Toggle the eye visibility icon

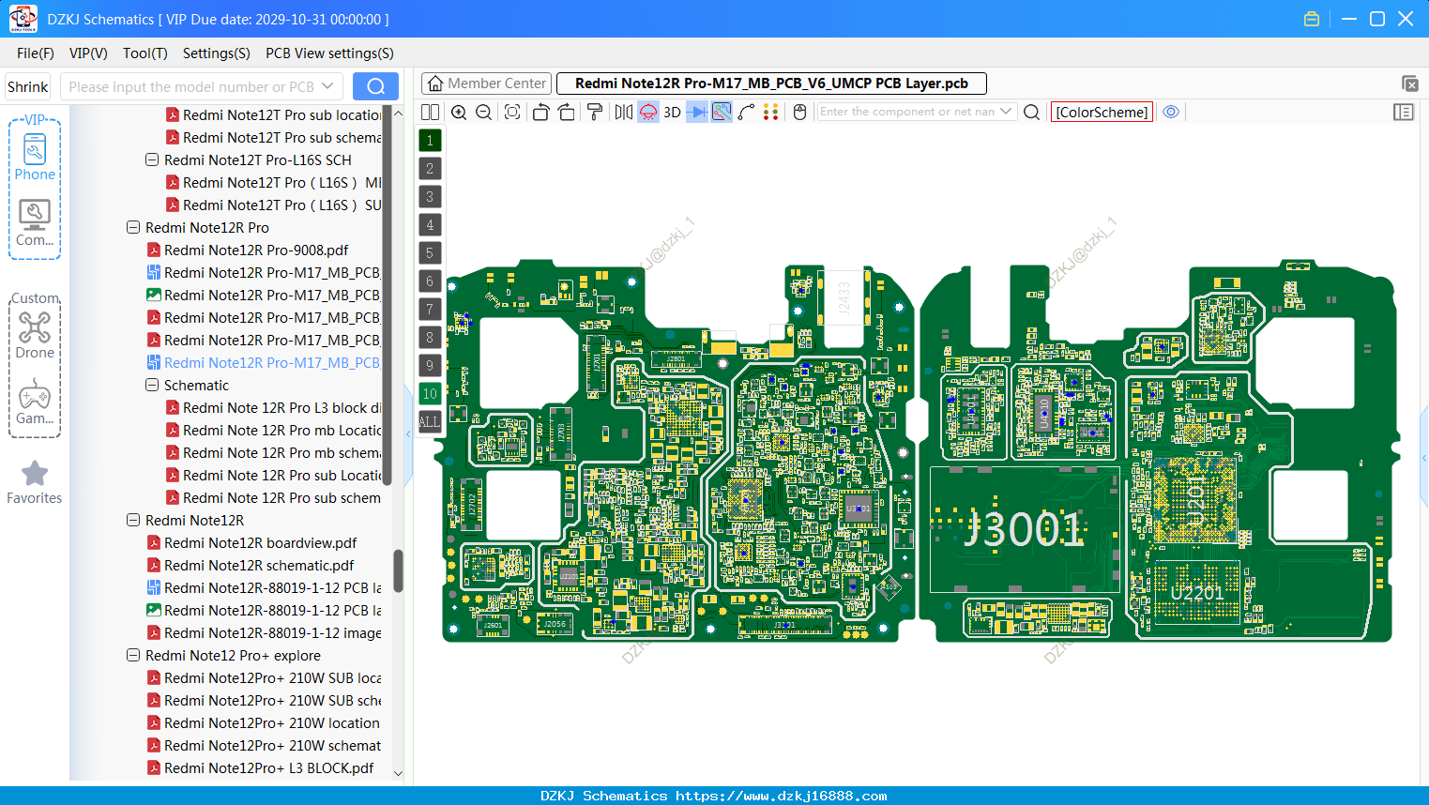(1171, 112)
